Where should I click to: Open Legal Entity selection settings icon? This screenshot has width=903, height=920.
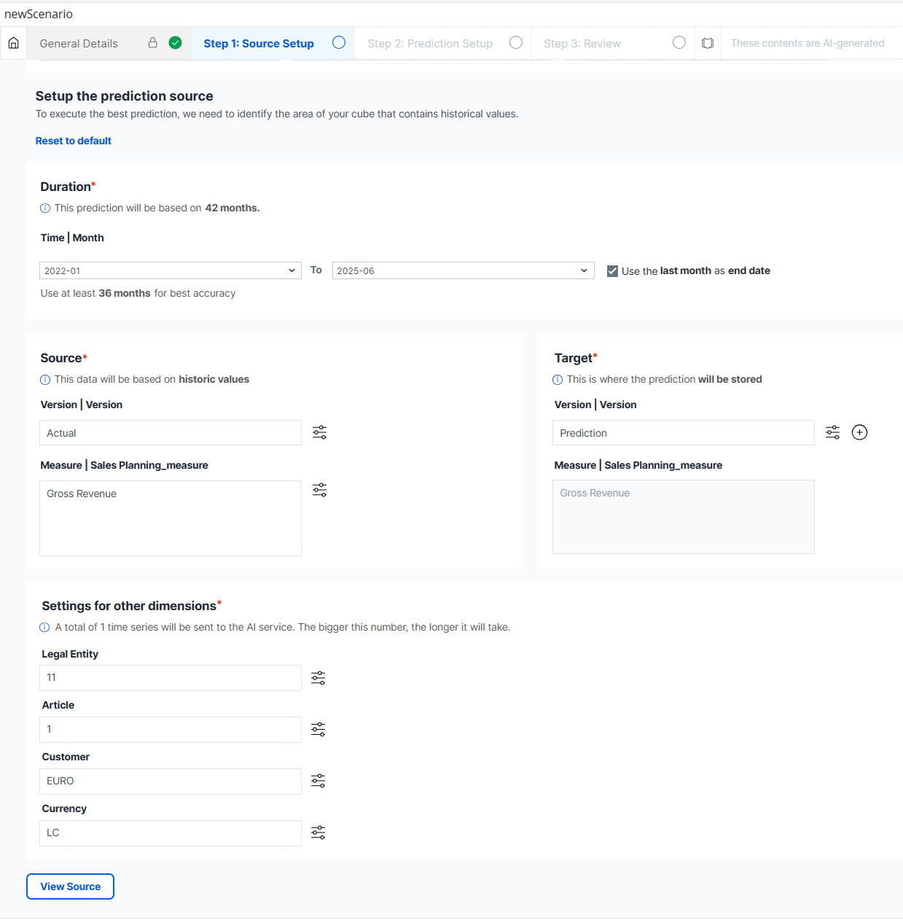[318, 678]
